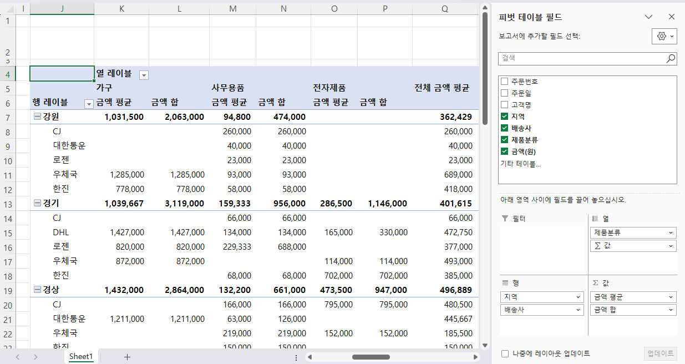
Task: Click the next sheet navigation arrow
Action: [x=35, y=357]
